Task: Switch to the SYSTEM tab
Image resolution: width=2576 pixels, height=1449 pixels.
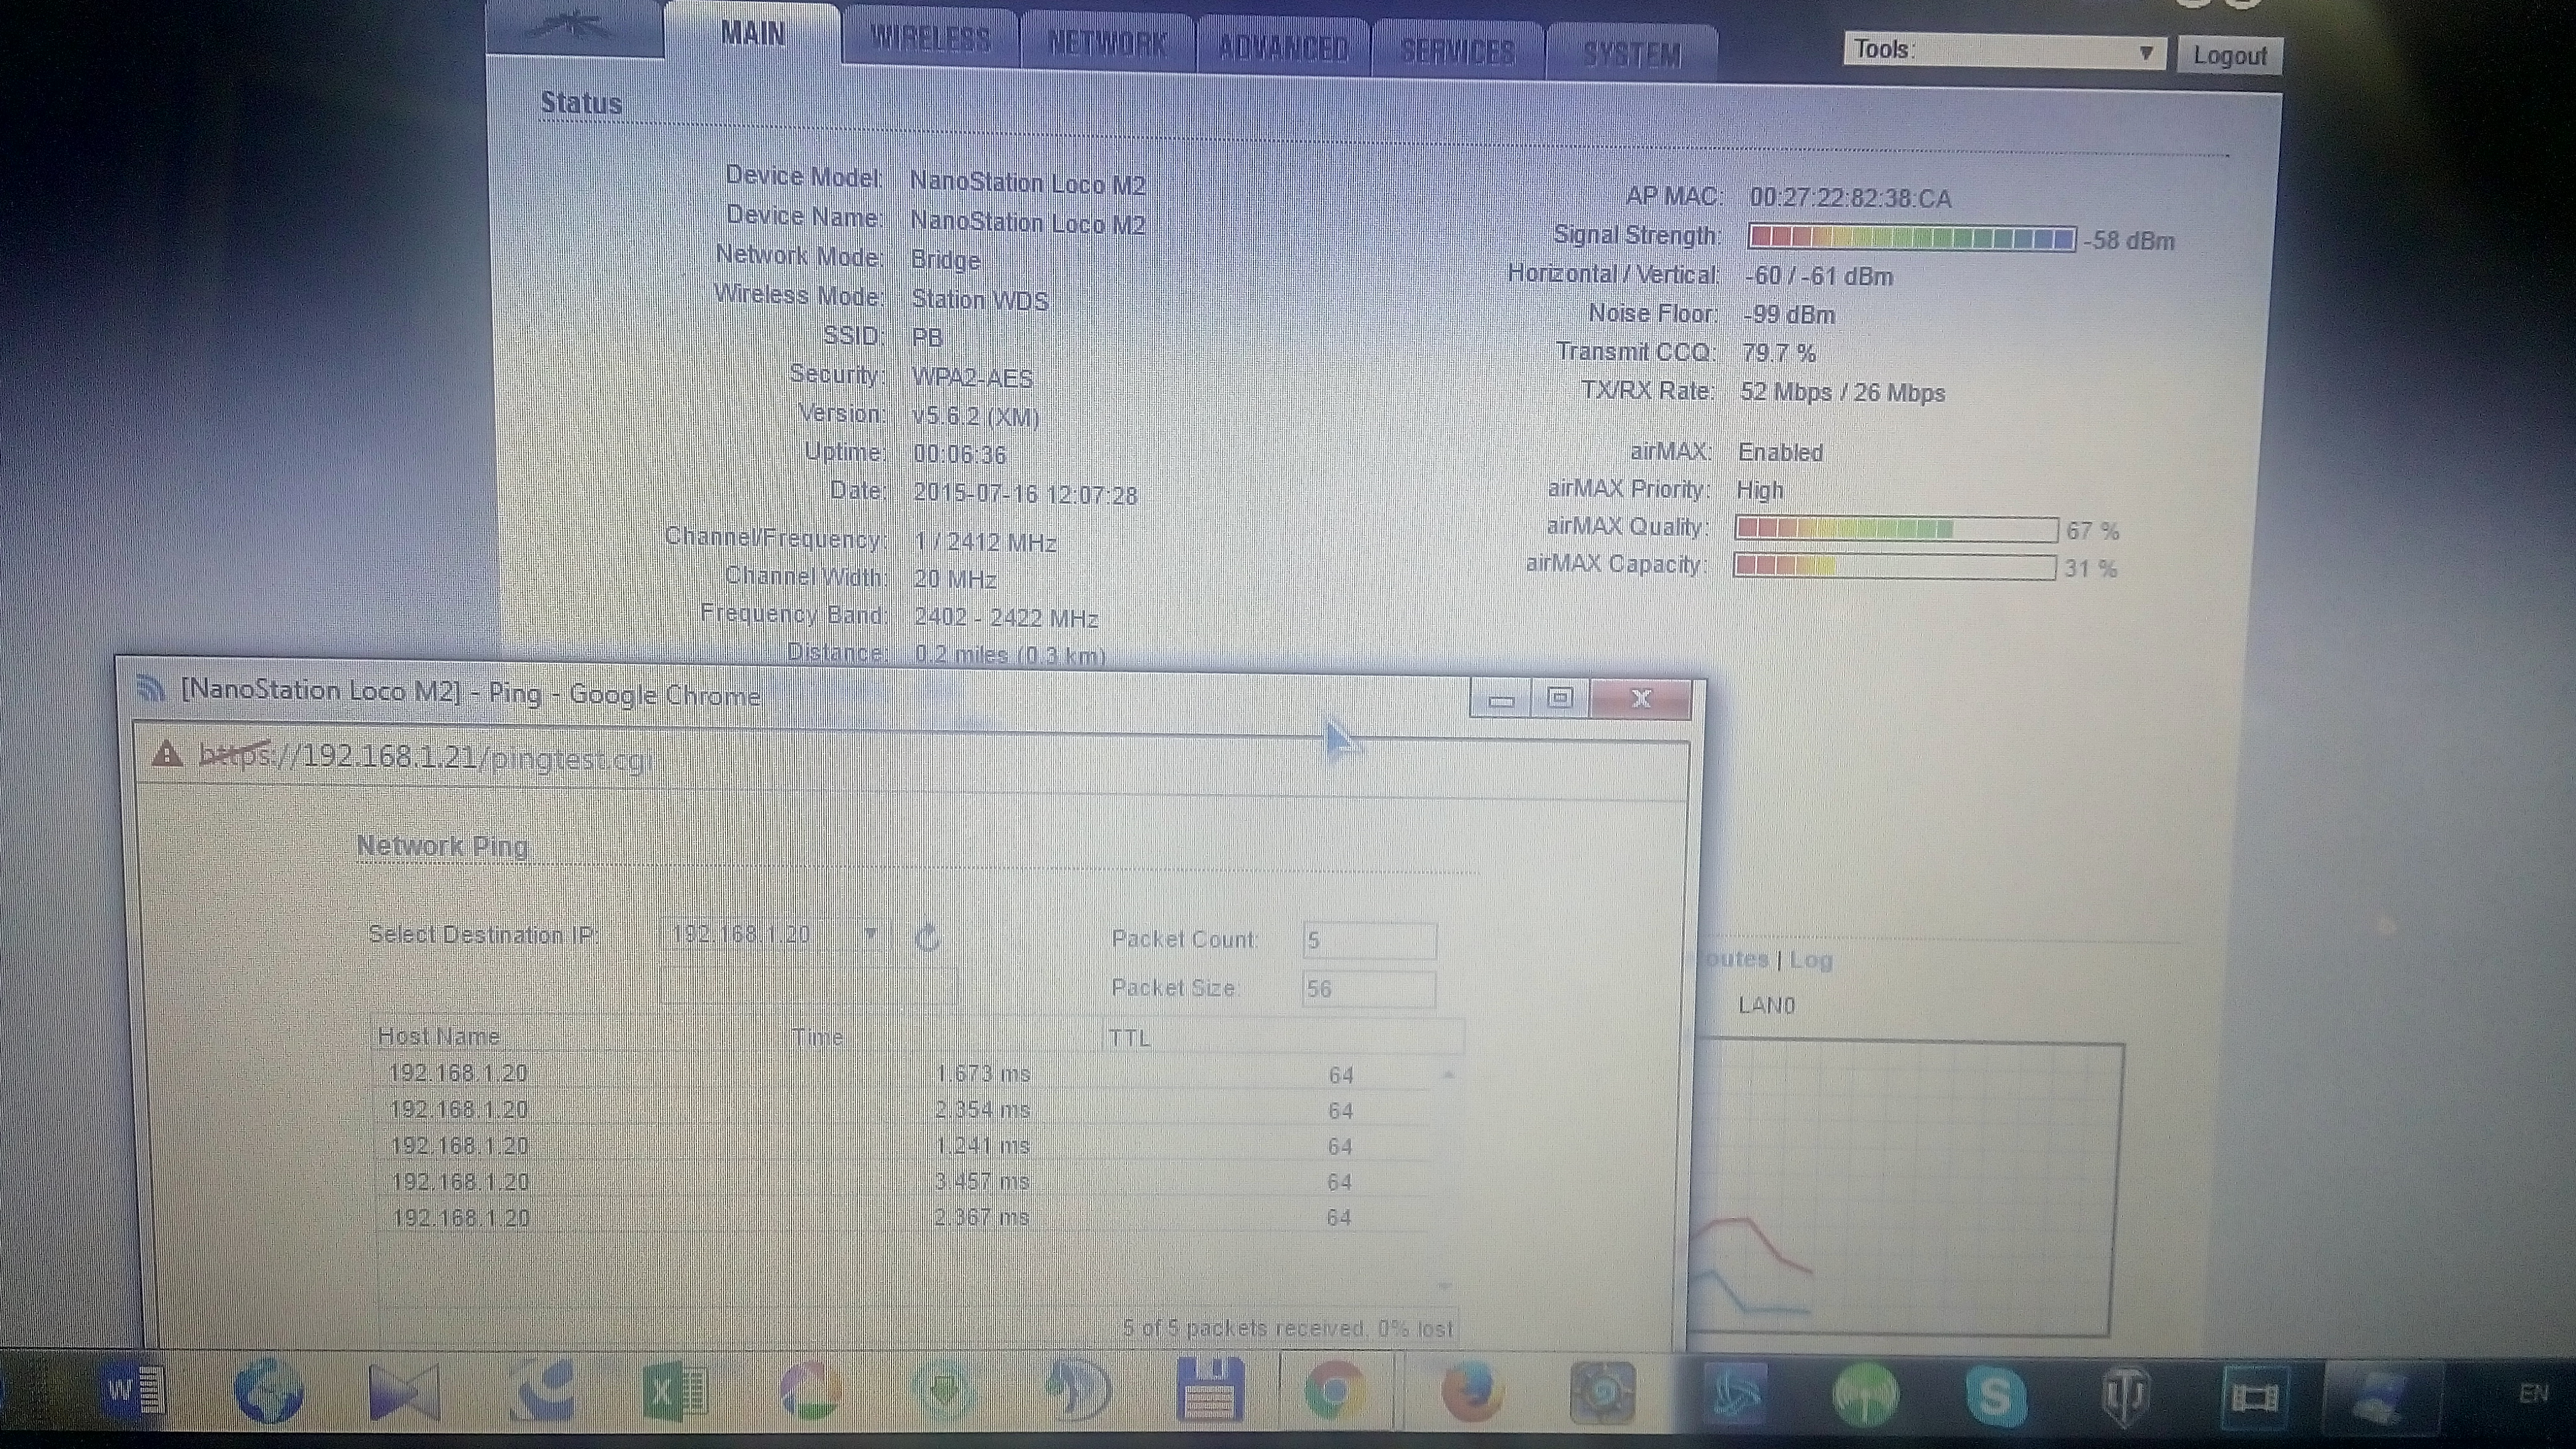Action: click(x=1632, y=54)
